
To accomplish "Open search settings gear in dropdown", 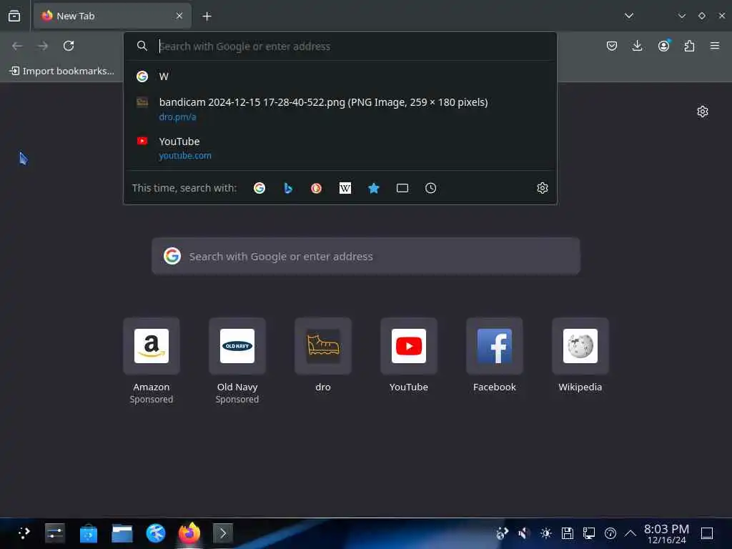I will (x=542, y=188).
